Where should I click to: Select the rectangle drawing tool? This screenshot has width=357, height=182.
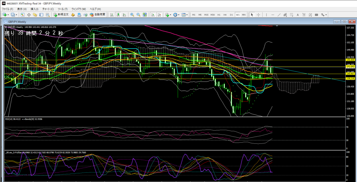pyautogui.click(x=316, y=15)
